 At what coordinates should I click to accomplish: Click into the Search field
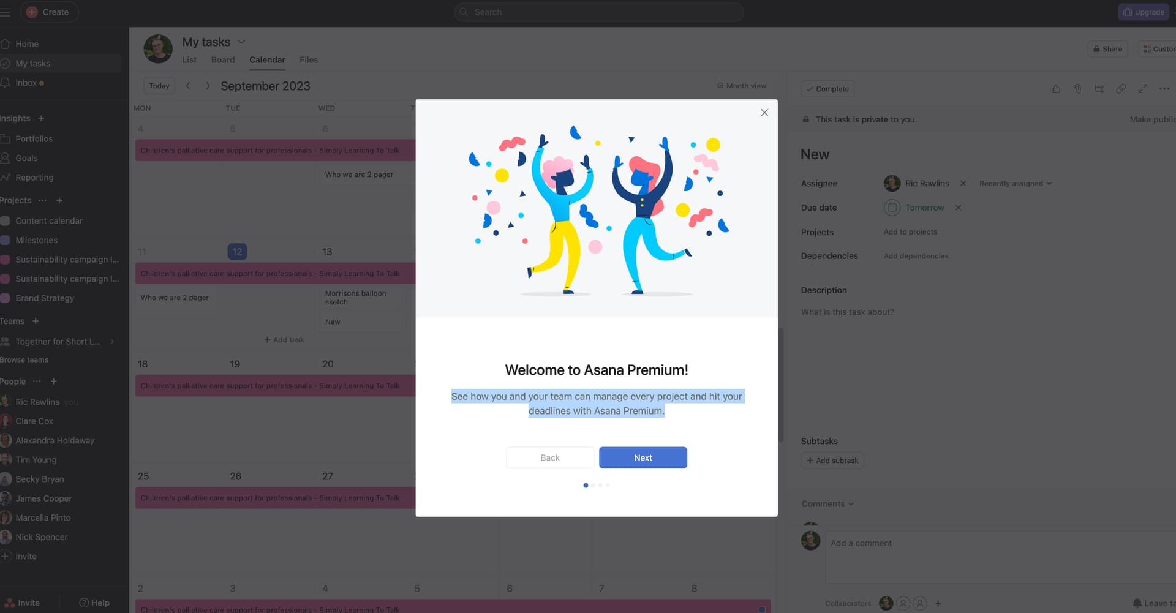[599, 12]
